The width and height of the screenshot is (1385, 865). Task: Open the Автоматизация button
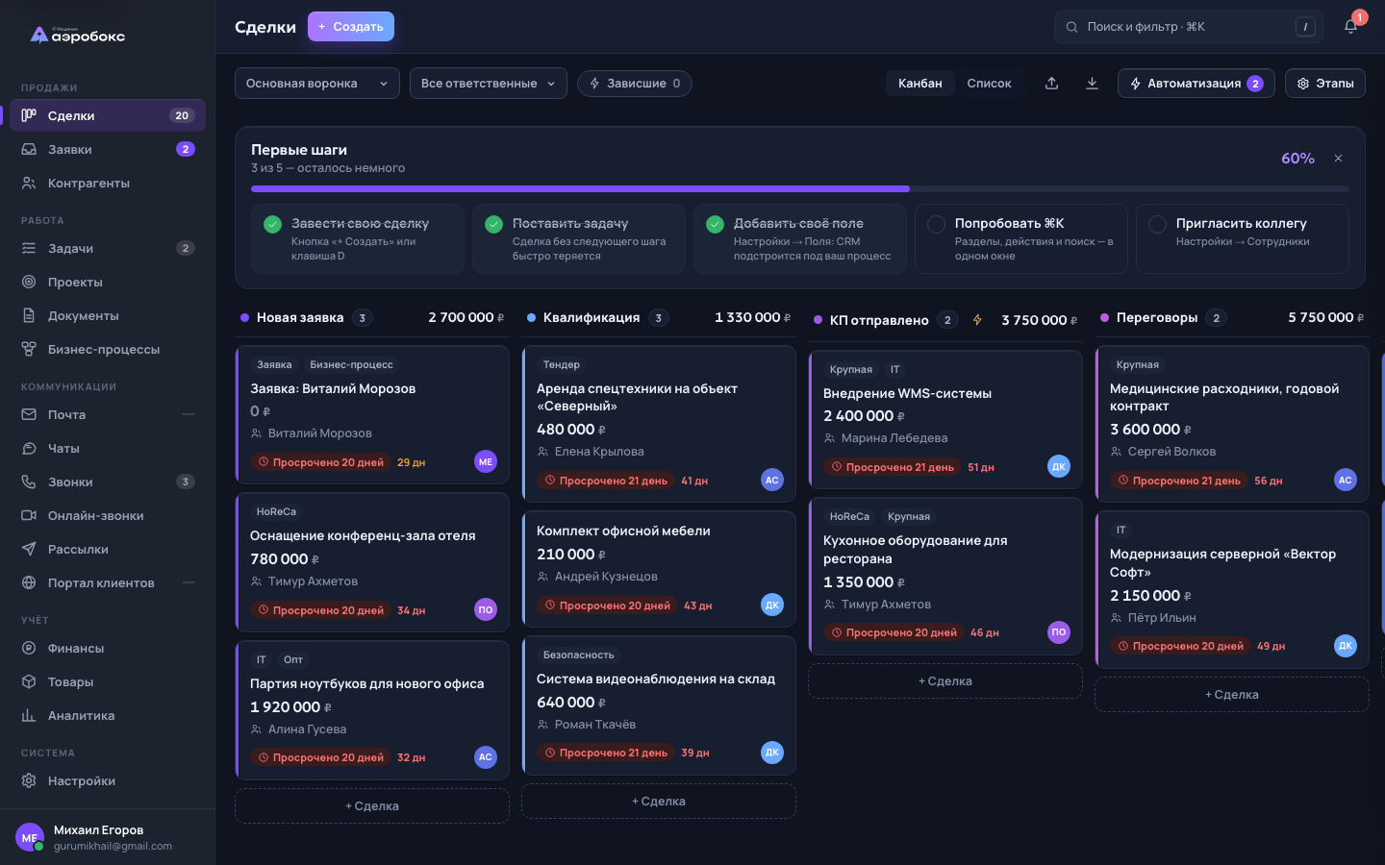click(1196, 84)
